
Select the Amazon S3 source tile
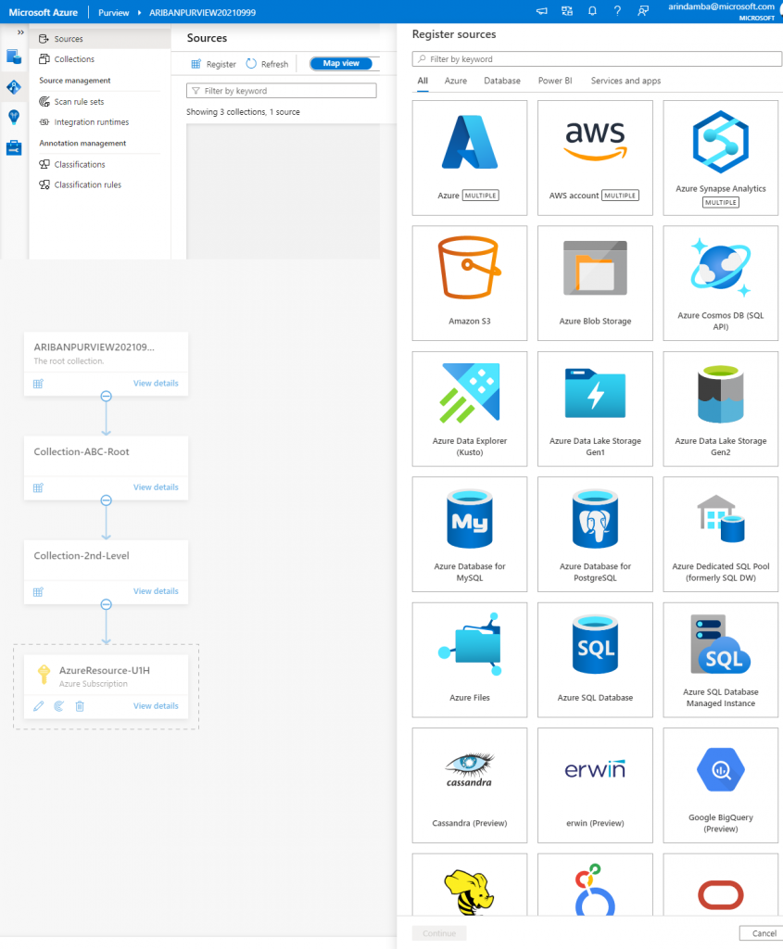(x=469, y=283)
